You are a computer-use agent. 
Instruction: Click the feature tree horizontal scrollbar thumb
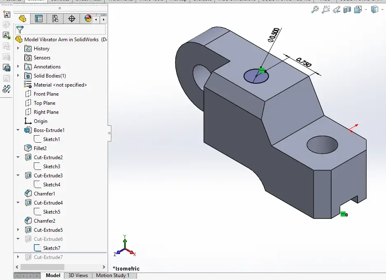(x=42, y=267)
